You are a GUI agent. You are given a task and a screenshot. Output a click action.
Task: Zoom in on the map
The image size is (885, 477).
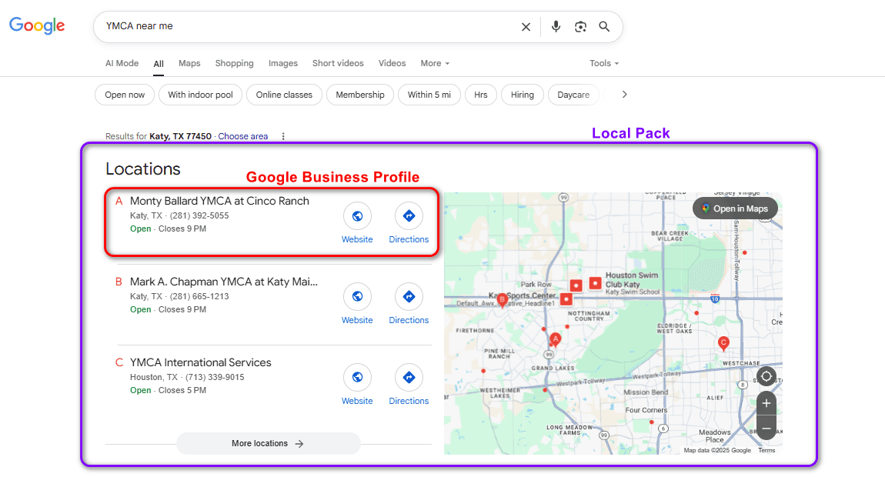[x=766, y=403]
